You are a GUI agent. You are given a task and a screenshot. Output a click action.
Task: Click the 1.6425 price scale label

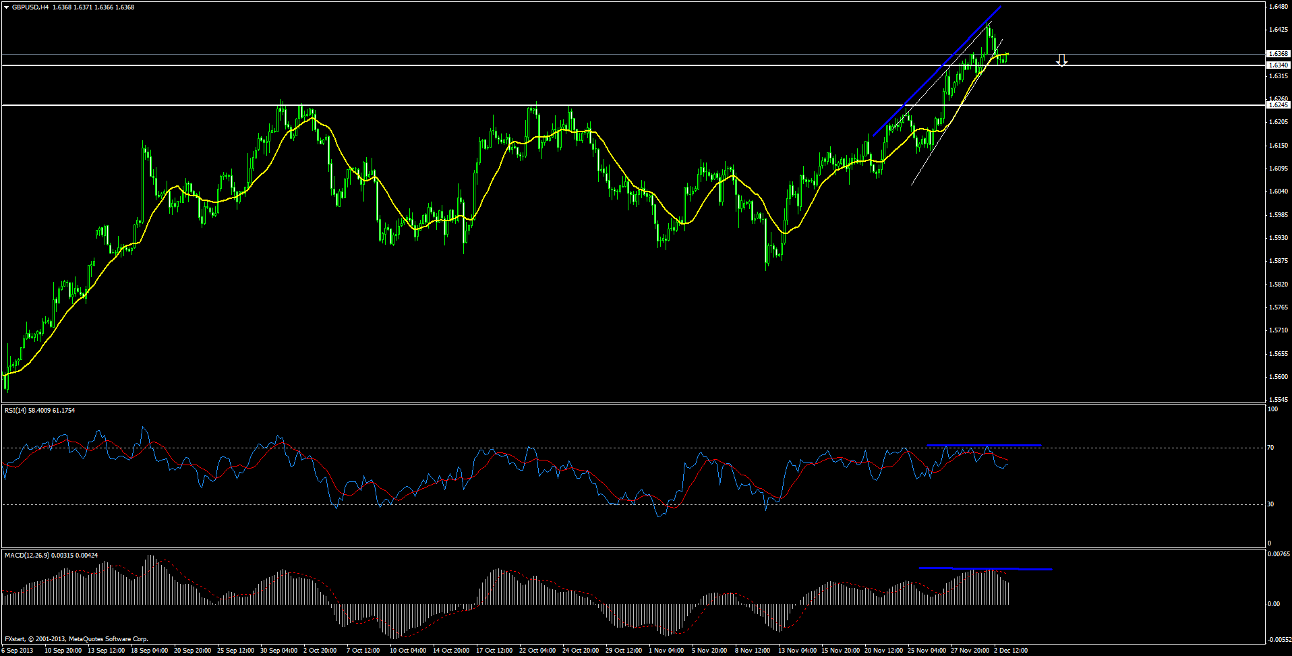point(1279,30)
